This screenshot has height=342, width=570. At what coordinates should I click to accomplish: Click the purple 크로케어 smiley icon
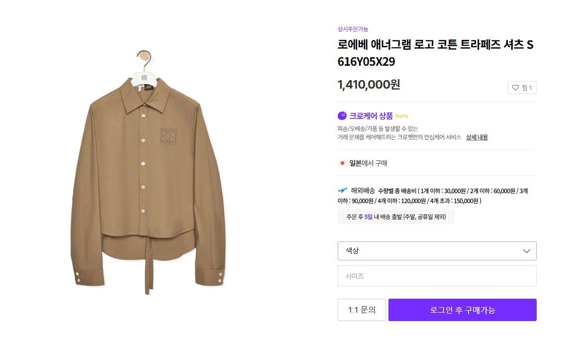[342, 116]
